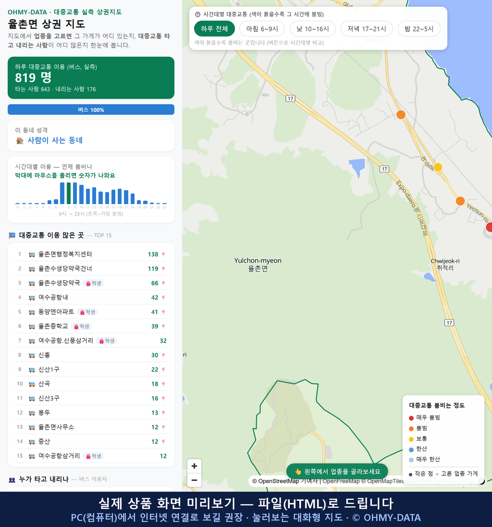Click the Chwijeok-ri 취적리 map label
This screenshot has width=492, height=527.
point(445,264)
